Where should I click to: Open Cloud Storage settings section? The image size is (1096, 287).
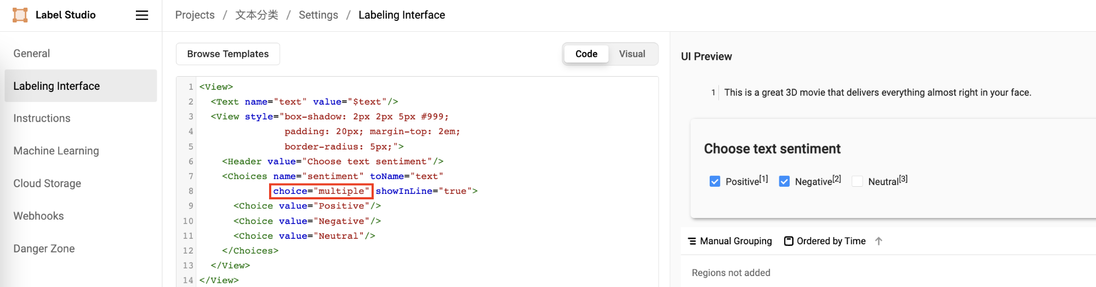coord(81,183)
